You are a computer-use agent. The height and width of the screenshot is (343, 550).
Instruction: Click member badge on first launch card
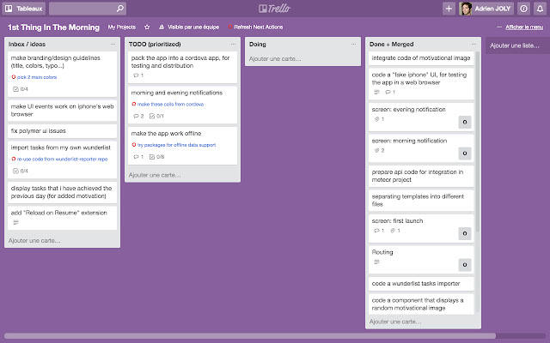tap(465, 233)
